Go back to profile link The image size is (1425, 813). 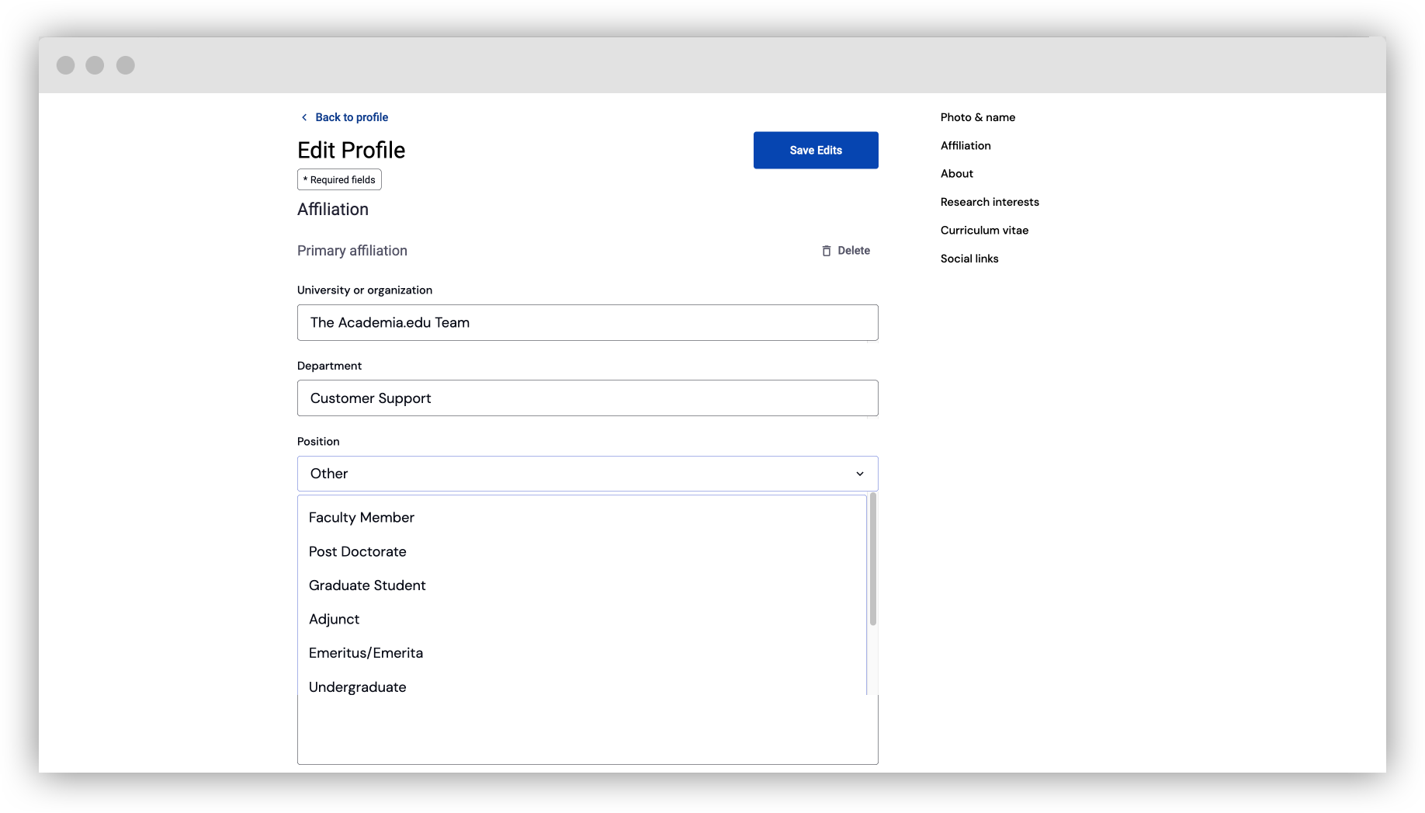pyautogui.click(x=352, y=117)
